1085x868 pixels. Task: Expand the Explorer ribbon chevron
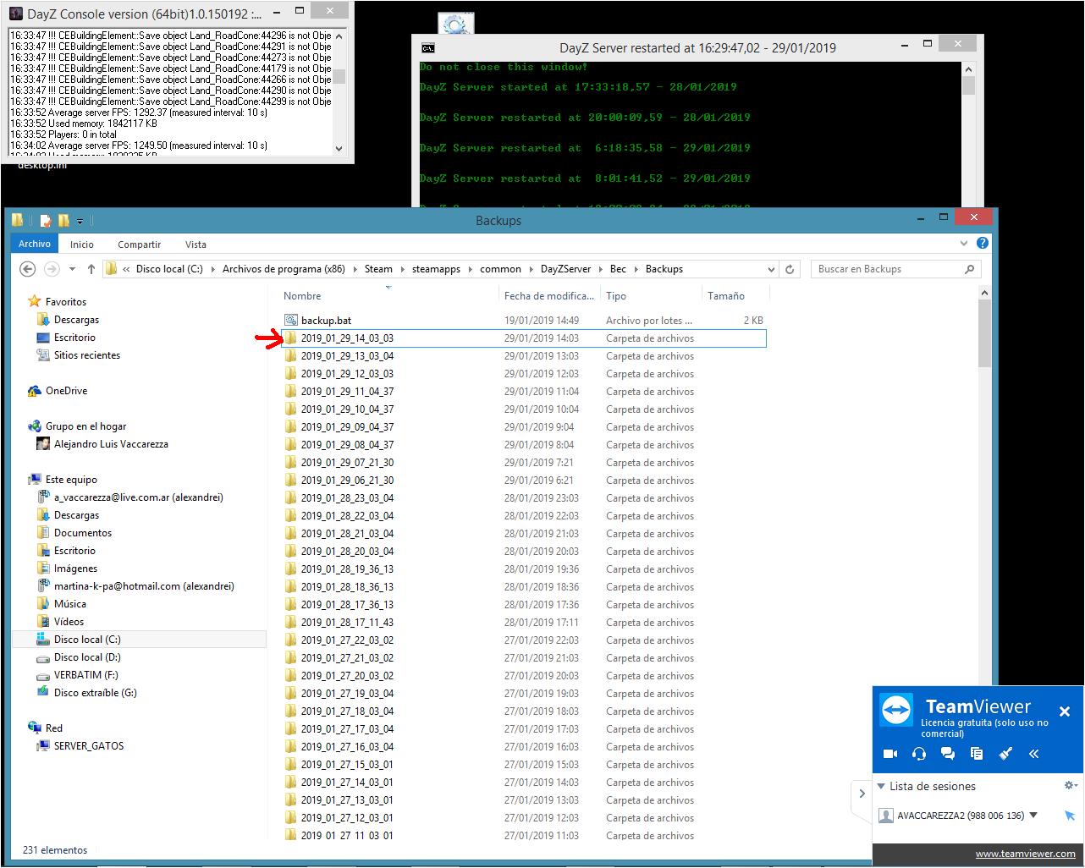click(x=964, y=244)
